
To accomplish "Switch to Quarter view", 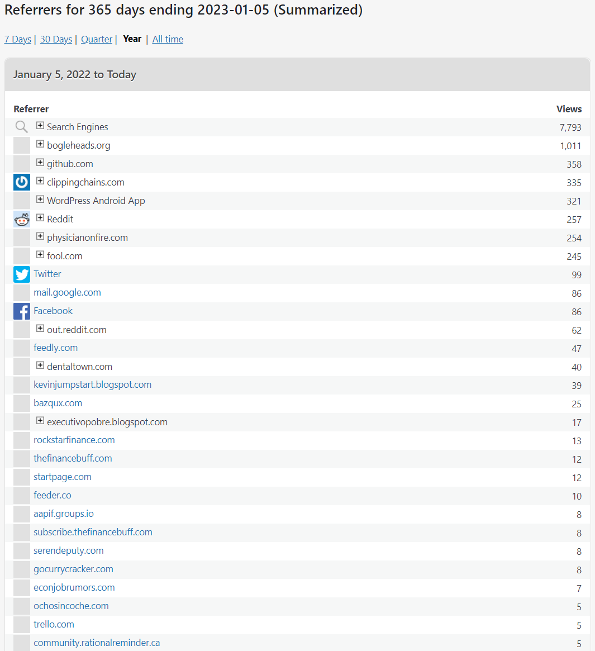I will 97,39.
